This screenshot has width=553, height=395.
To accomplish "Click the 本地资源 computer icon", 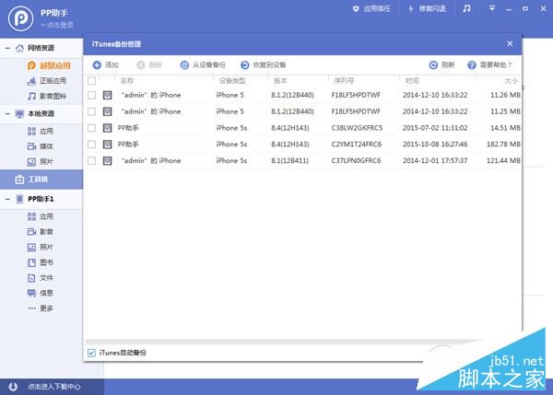I will point(19,114).
